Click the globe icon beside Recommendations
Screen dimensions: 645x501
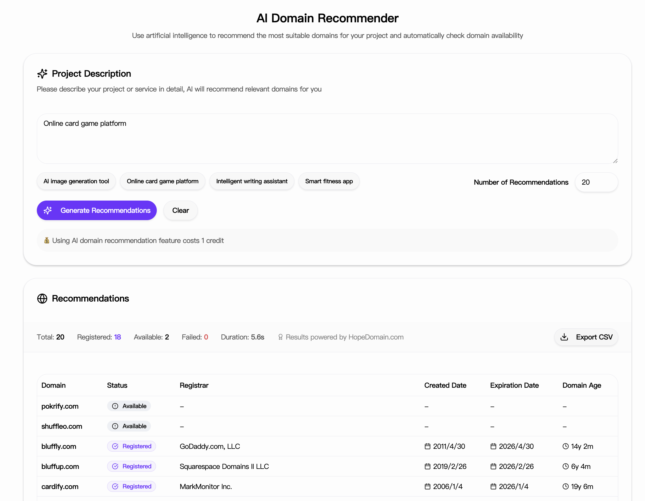(x=42, y=298)
